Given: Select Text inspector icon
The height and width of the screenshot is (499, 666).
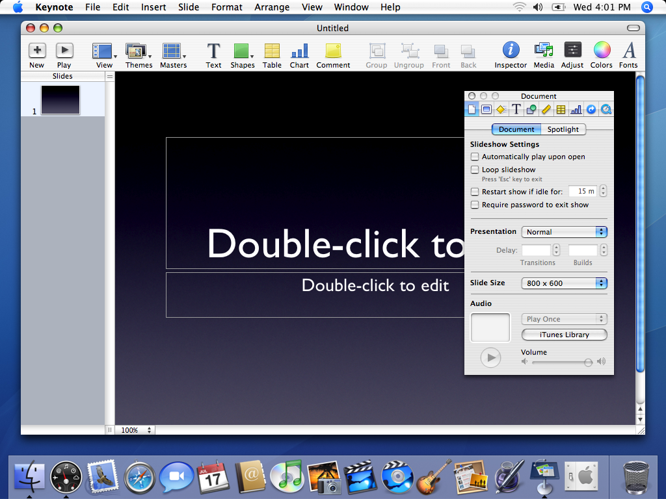Looking at the screenshot, I should tap(516, 109).
